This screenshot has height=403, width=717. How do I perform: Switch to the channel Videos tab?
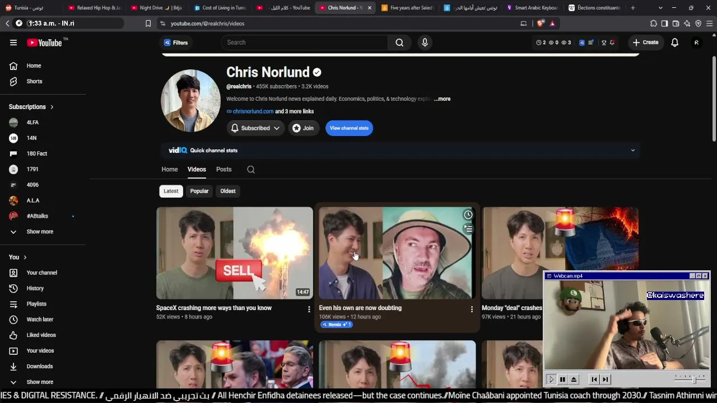pos(197,170)
